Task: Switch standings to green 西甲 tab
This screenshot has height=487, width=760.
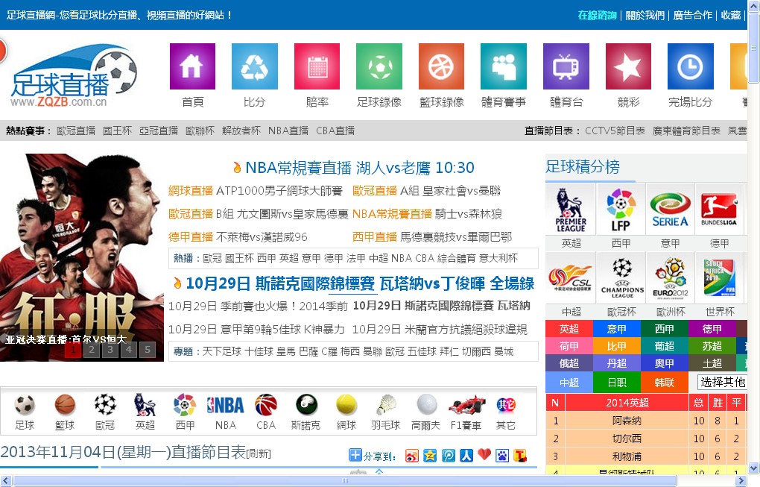Action: (664, 329)
